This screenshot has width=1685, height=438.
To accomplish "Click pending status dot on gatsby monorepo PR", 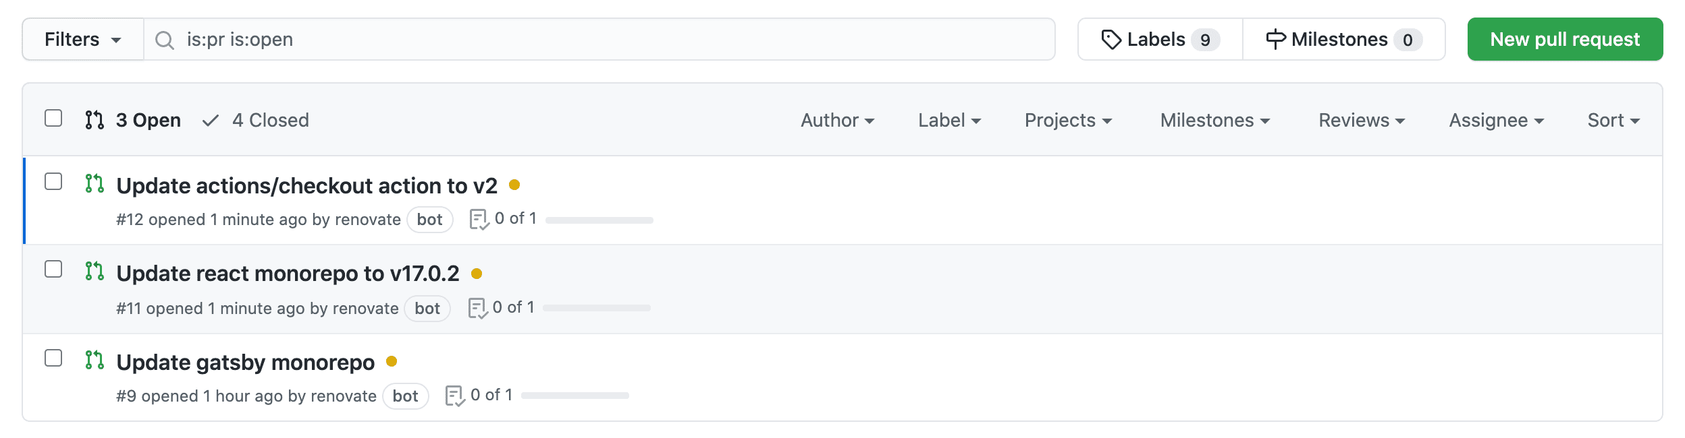I will pos(392,361).
